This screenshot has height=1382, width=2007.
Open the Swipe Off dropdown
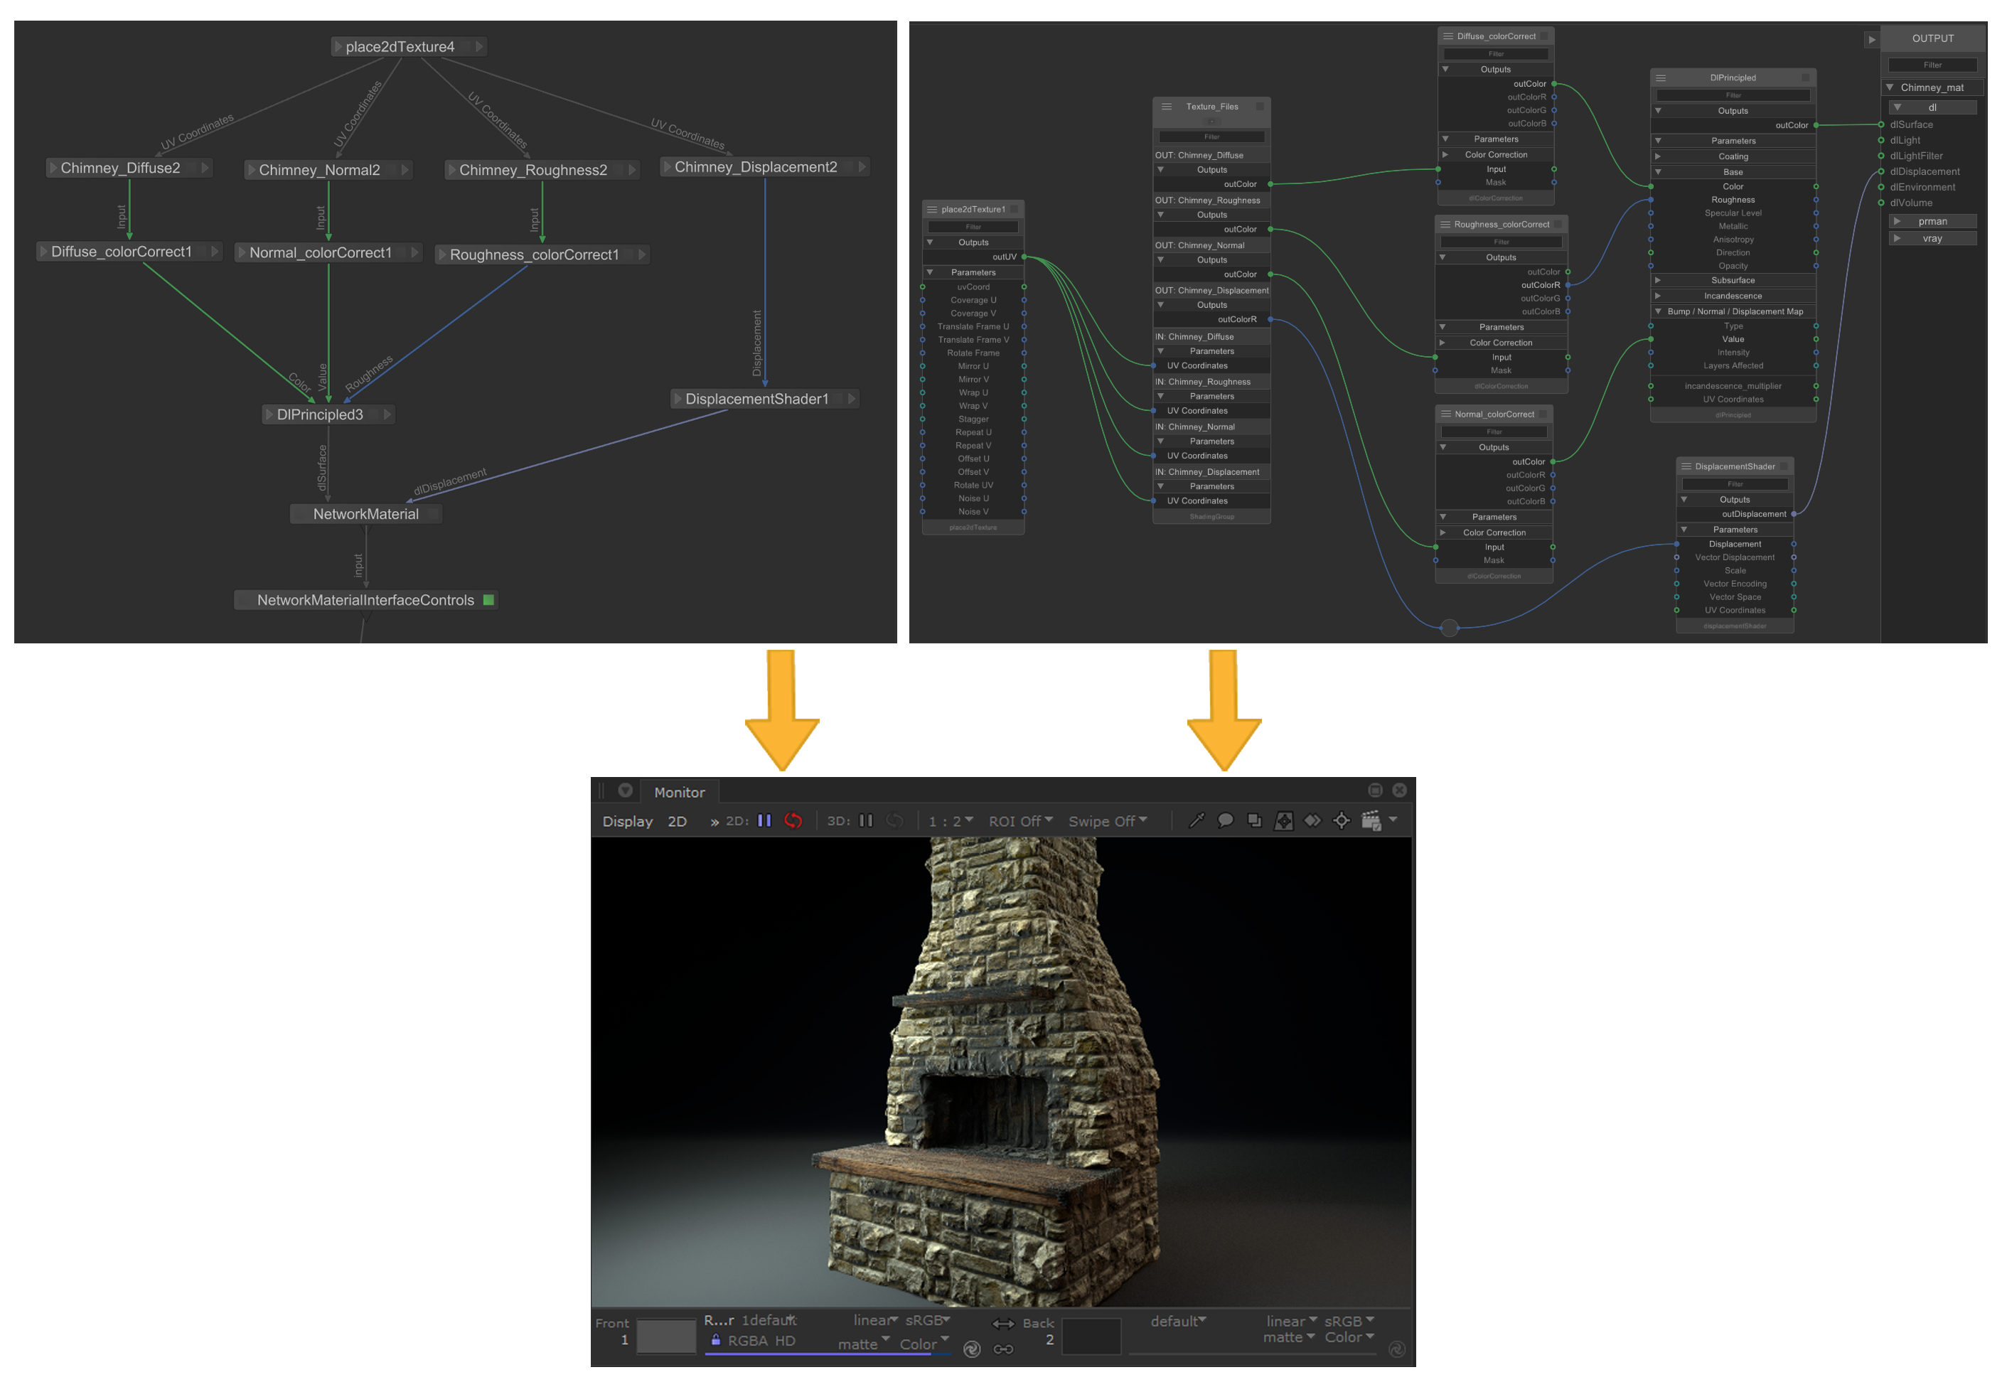1106,821
